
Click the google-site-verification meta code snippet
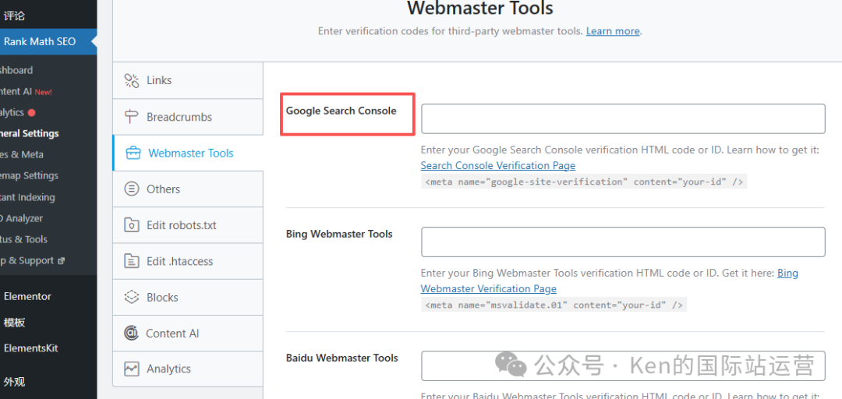(x=584, y=182)
